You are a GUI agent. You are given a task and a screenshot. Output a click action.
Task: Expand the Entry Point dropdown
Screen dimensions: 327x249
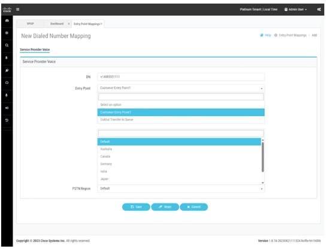click(181, 88)
